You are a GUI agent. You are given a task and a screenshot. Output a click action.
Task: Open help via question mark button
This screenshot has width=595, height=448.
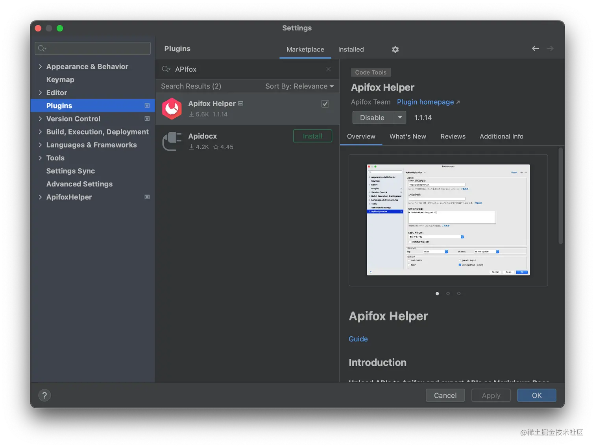pyautogui.click(x=44, y=395)
